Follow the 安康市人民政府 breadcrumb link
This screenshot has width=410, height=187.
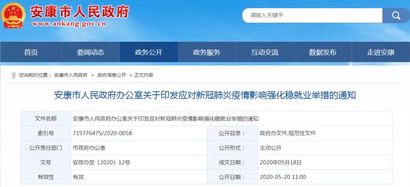pos(71,75)
